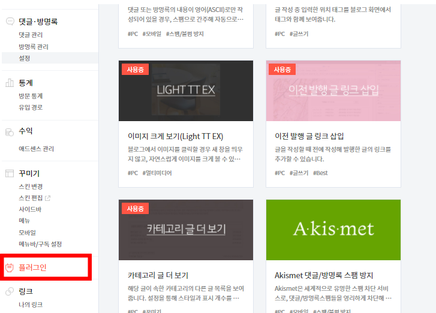The width and height of the screenshot is (436, 313).
Task: Click the 꾸미기 layout icon
Action: coord(10,173)
